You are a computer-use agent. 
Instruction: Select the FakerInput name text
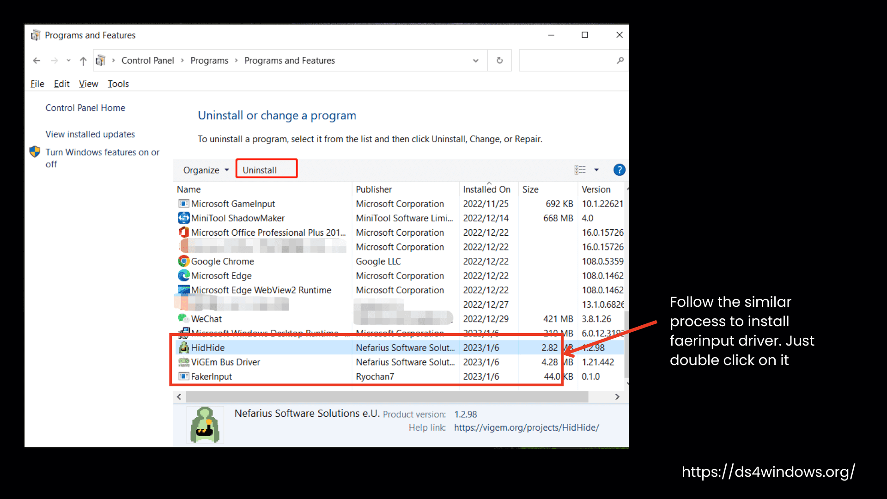pyautogui.click(x=212, y=377)
